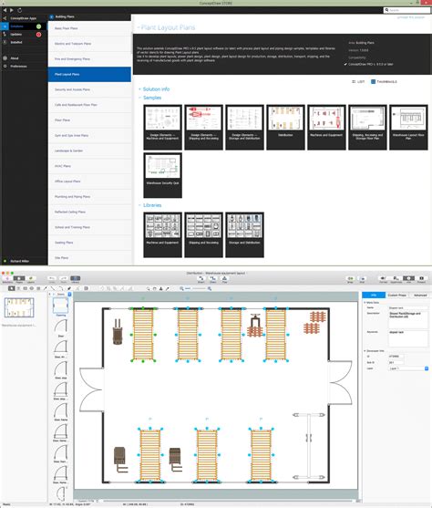
Task: Click zoom-in magnifier in drawing toolbar
Action: coord(210,288)
